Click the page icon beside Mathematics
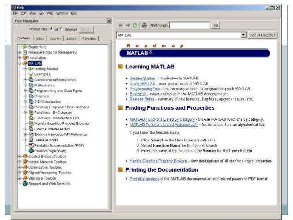Viewport: 293px width, 220px height. pos(31,85)
